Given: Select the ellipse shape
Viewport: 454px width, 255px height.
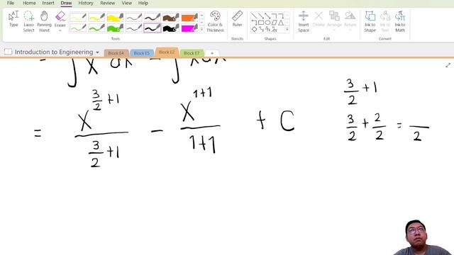Looking at the screenshot, I should [267, 23].
